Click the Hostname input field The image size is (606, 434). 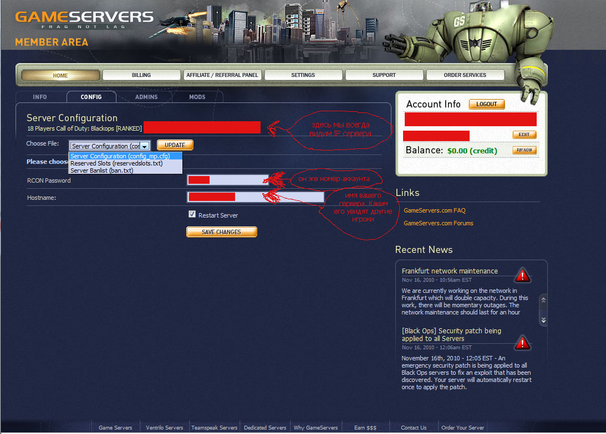[256, 197]
